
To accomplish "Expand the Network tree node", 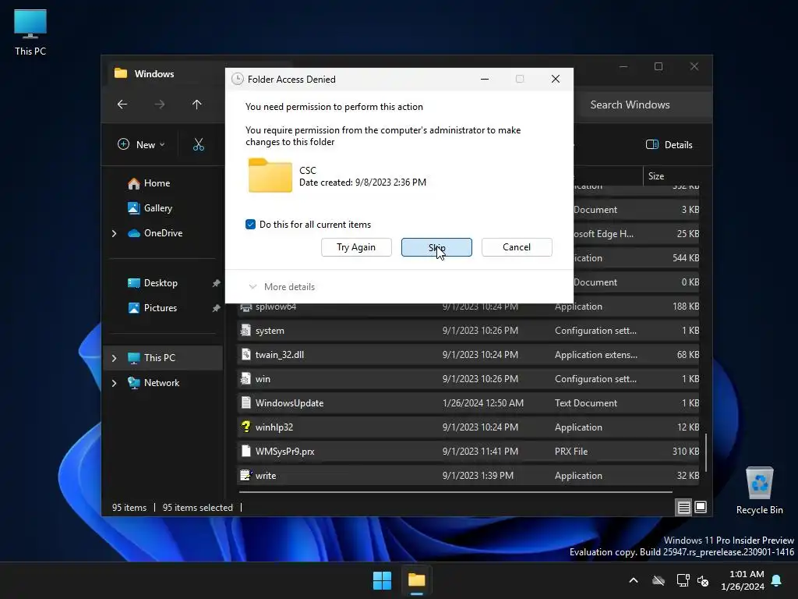I will click(114, 383).
